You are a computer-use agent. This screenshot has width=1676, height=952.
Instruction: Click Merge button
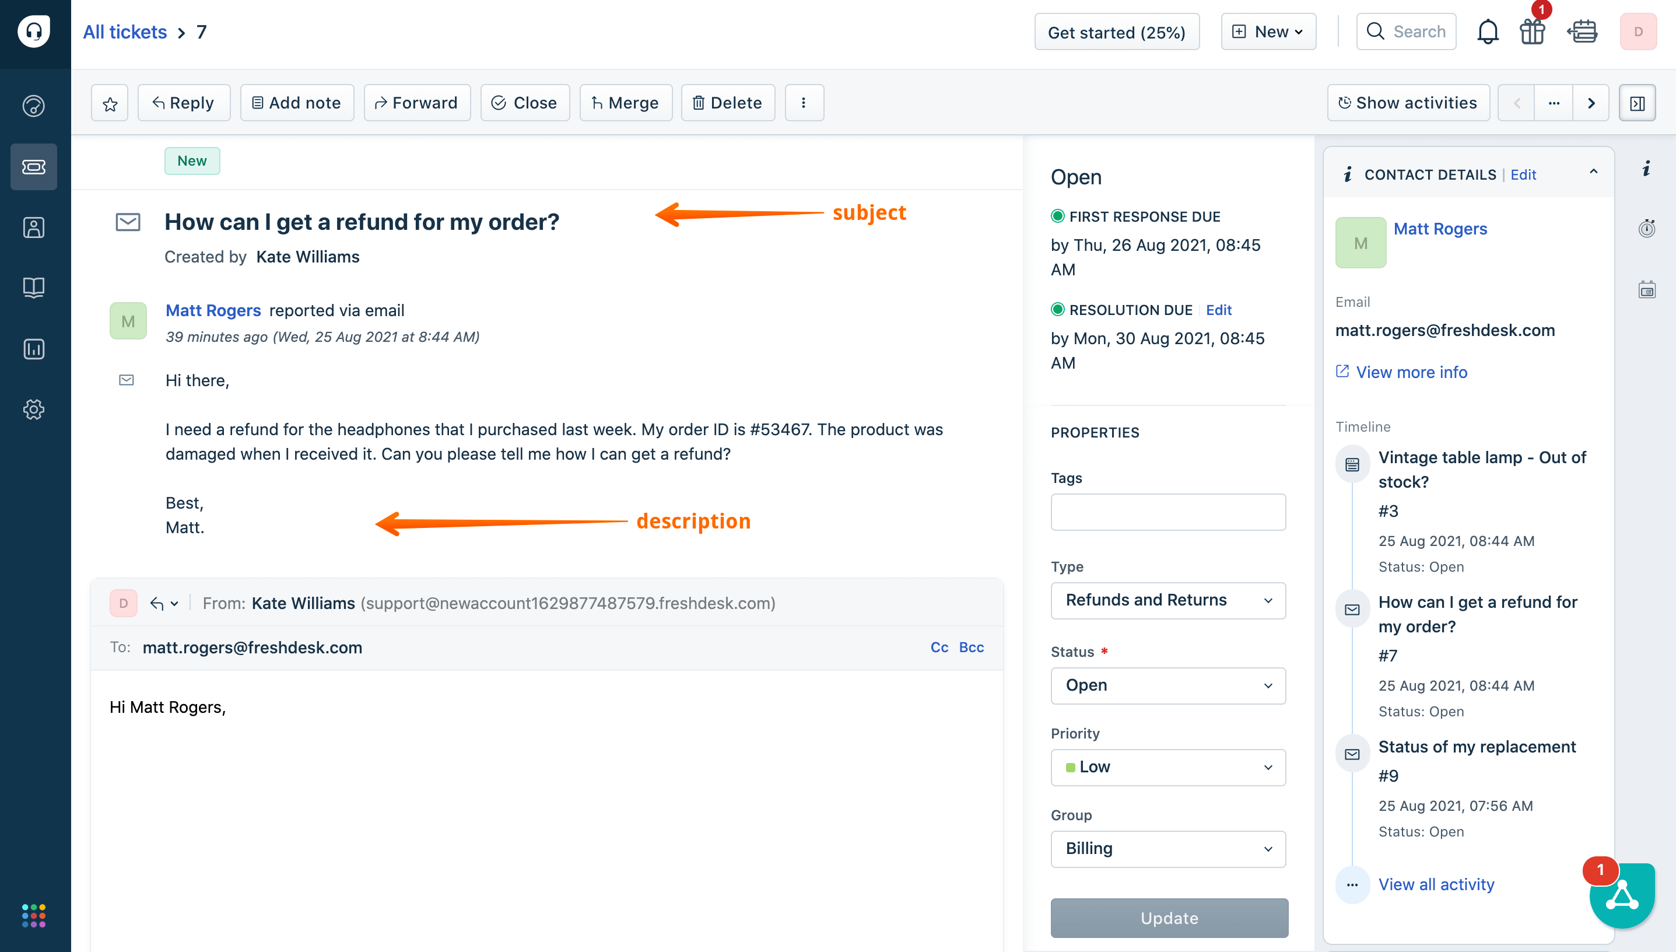[626, 103]
